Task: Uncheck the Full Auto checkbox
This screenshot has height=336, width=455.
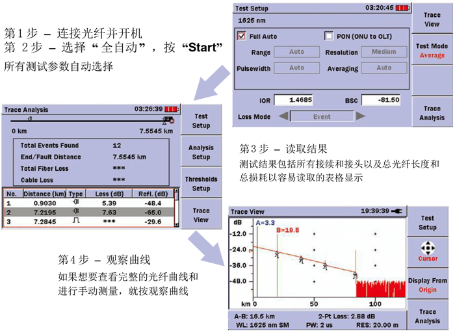Action: [242, 36]
